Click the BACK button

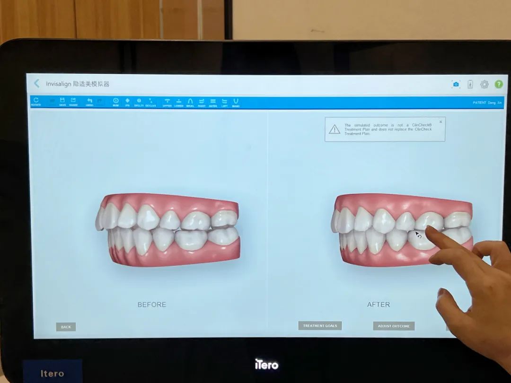point(66,327)
